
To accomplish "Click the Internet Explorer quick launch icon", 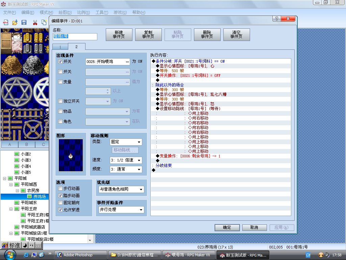I will (26, 255).
